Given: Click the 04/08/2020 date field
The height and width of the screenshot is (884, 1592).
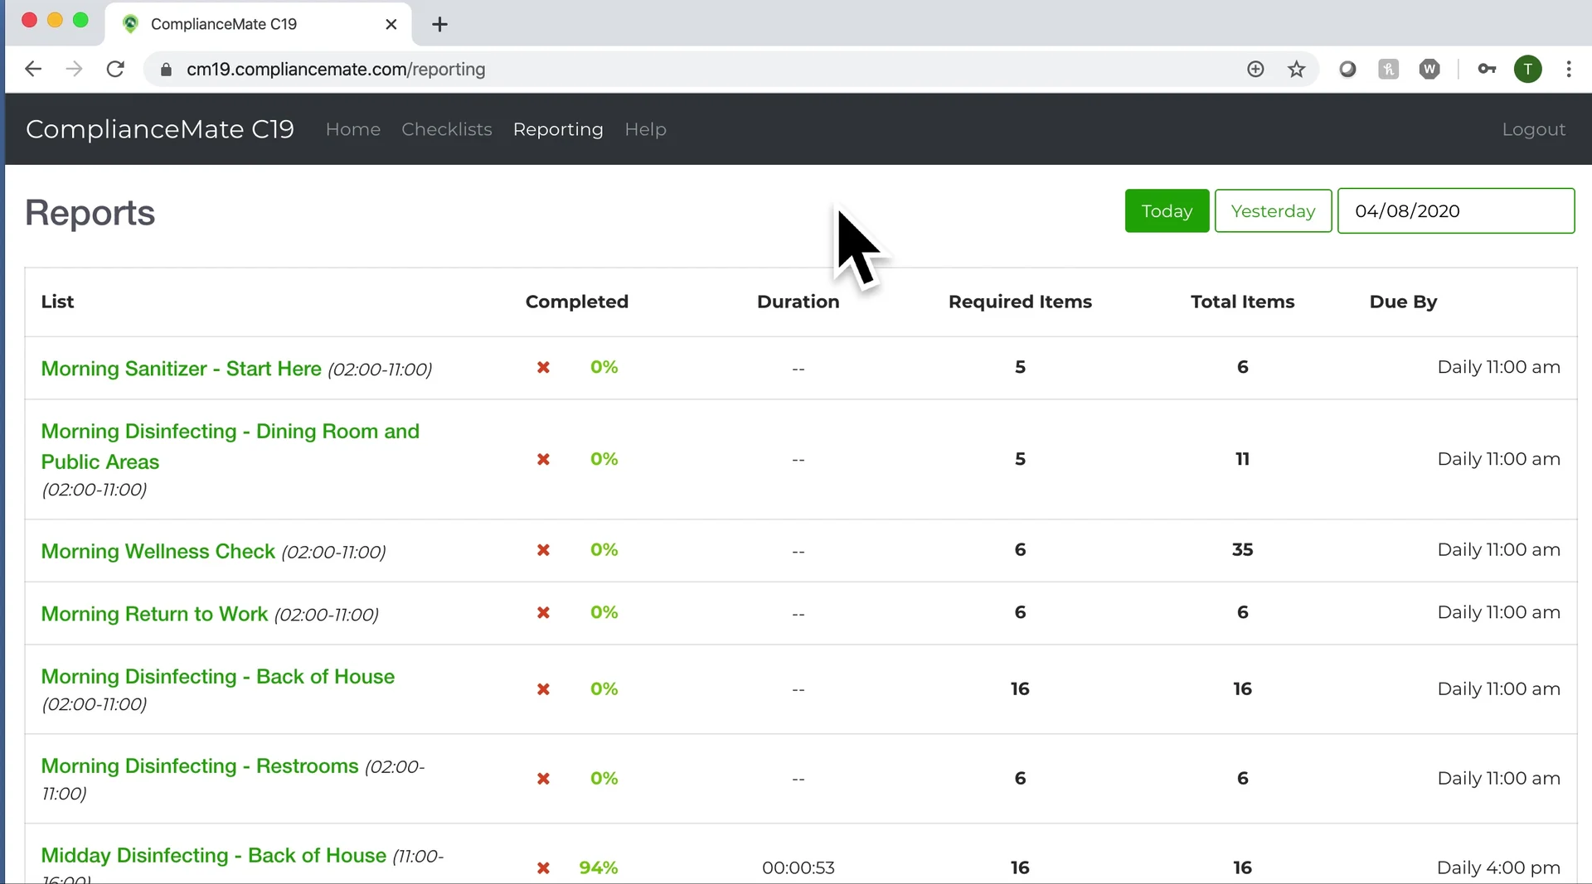Looking at the screenshot, I should click(x=1454, y=211).
